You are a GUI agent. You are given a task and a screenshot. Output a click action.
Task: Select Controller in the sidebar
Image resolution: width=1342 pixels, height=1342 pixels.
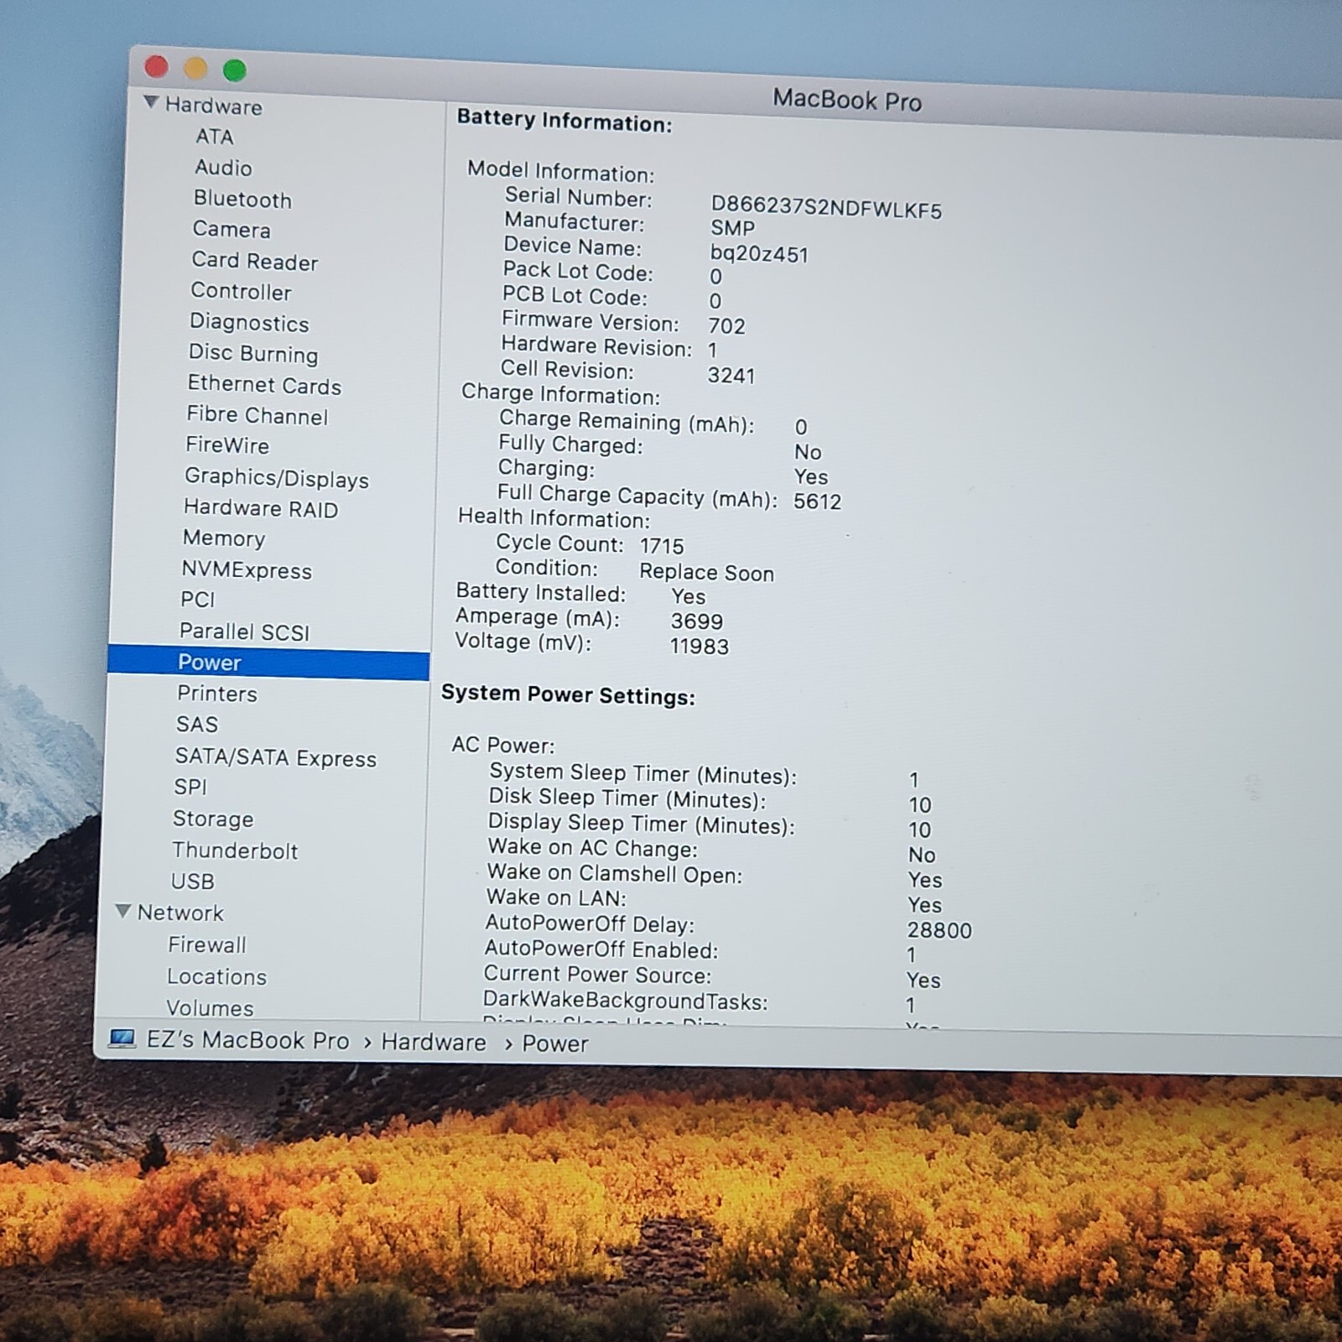point(241,291)
